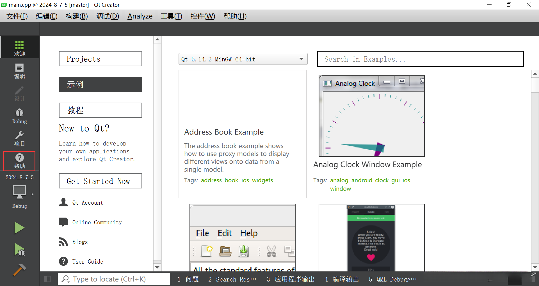539x286 pixels.
Task: Select the 教程 (Tutorials) button
Action: [x=101, y=110]
